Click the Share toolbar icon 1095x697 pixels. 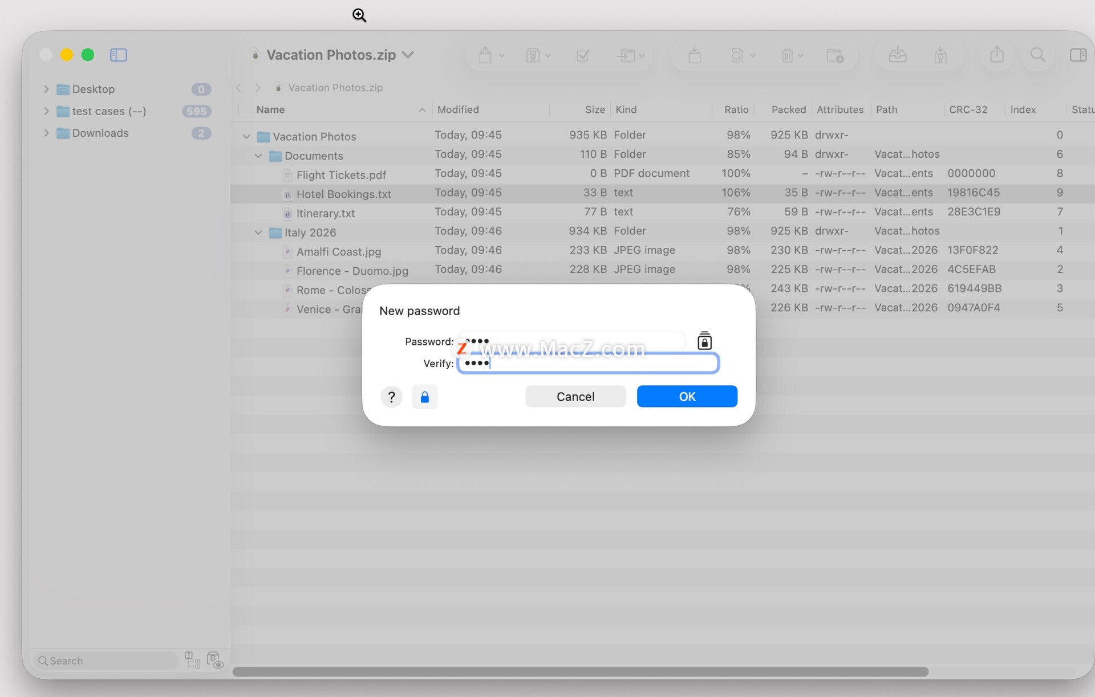pyautogui.click(x=997, y=54)
